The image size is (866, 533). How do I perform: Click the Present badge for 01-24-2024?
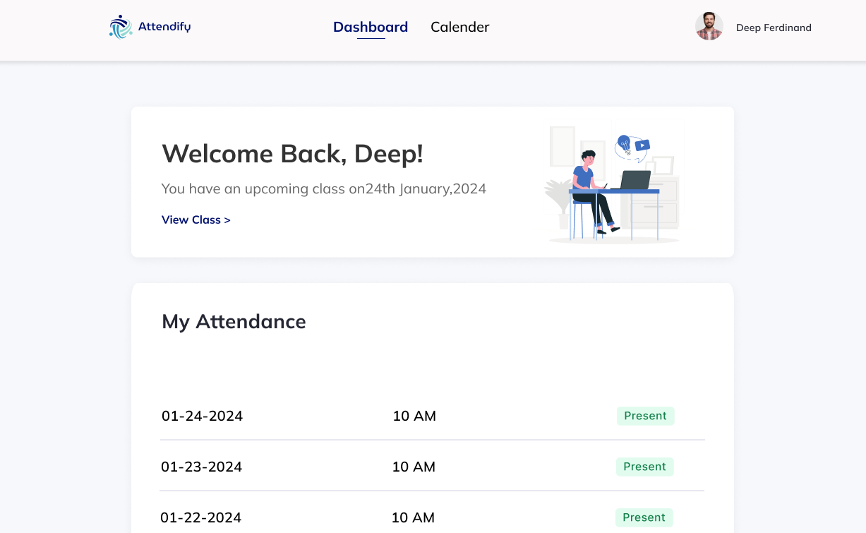click(x=645, y=416)
